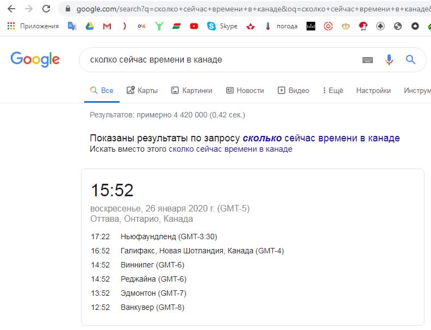Switch to the Картинки tab
Image resolution: width=431 pixels, height=330 pixels.
pyautogui.click(x=192, y=90)
